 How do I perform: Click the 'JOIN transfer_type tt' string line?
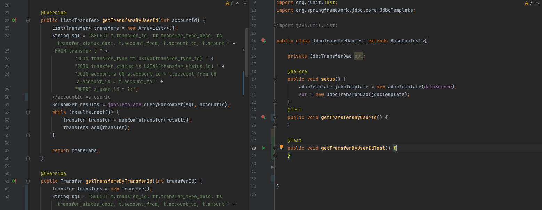coord(141,59)
